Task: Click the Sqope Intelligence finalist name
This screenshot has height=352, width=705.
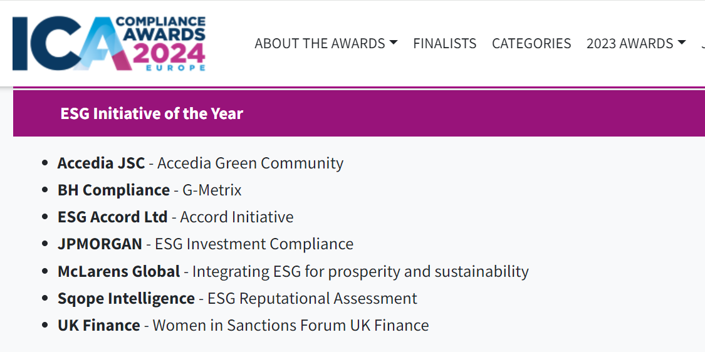Action: tap(126, 298)
